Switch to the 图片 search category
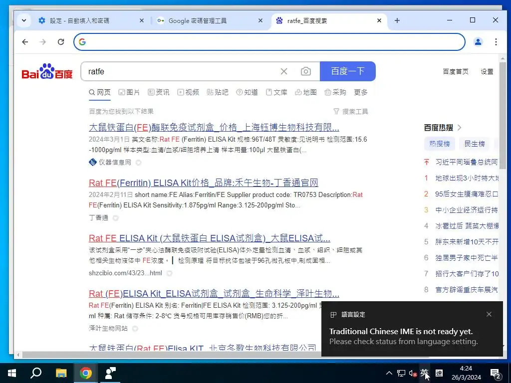Image resolution: width=511 pixels, height=383 pixels. pyautogui.click(x=129, y=92)
